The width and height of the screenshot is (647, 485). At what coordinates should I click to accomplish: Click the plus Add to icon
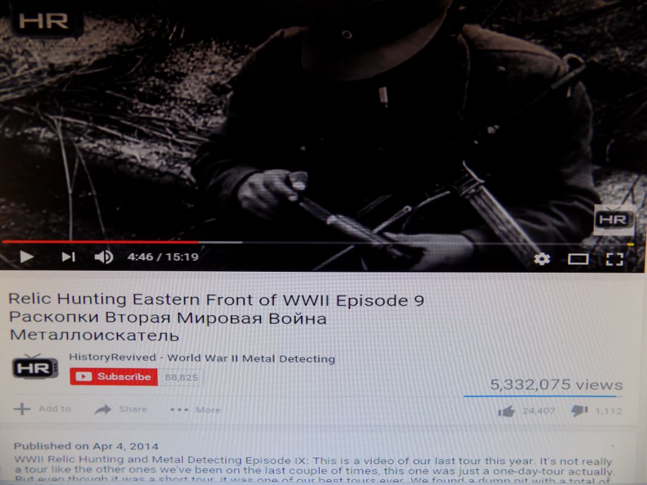coord(22,409)
